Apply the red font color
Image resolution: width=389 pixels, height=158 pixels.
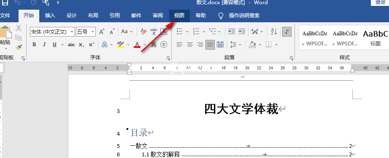click(x=137, y=45)
